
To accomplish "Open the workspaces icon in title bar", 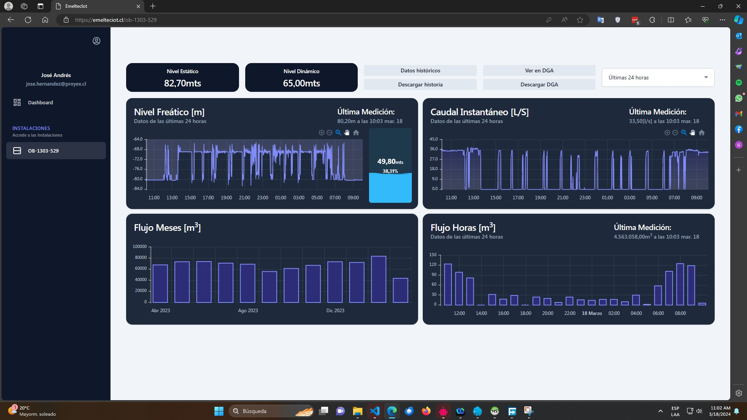I will click(24, 6).
